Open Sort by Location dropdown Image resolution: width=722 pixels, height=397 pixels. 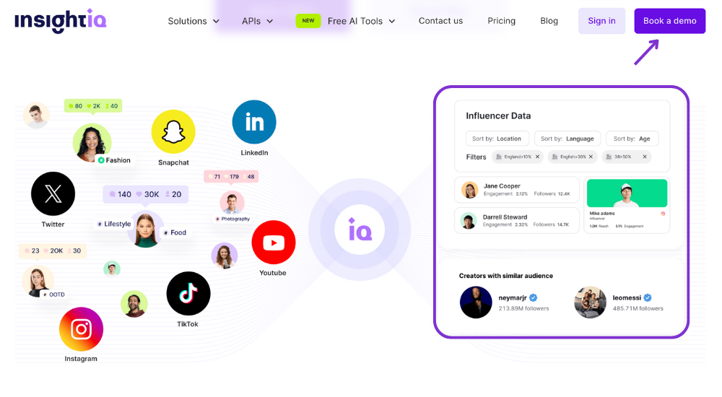(497, 139)
